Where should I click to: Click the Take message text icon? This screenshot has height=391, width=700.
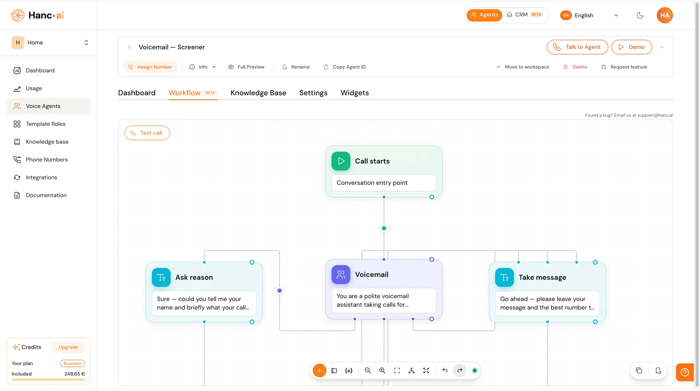tap(504, 277)
